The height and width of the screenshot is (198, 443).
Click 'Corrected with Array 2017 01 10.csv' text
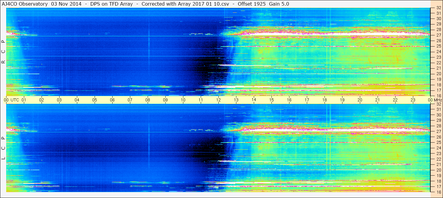(185, 4)
